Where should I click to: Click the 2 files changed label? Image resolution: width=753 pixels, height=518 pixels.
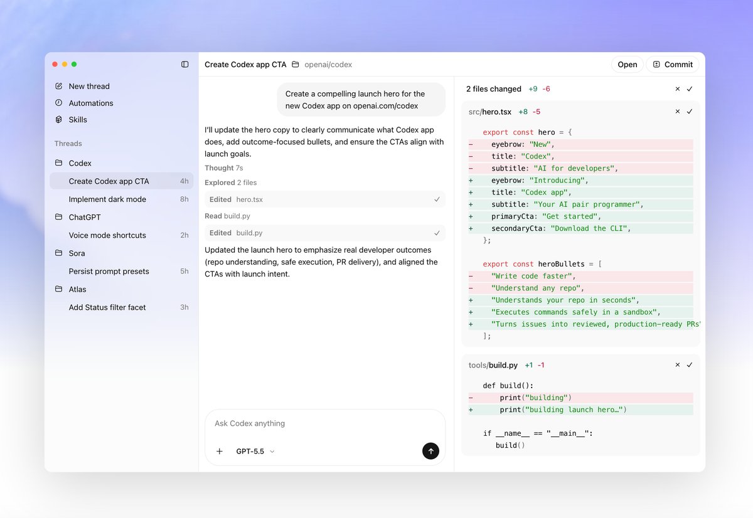(x=494, y=89)
